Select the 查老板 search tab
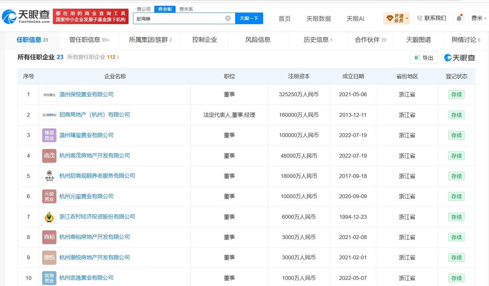Image resolution: width=489 pixels, height=286 pixels. tap(165, 9)
